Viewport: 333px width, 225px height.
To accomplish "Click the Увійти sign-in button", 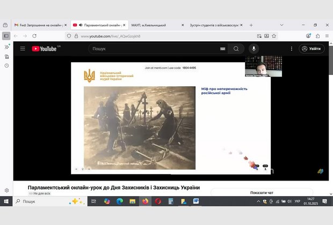I will [x=312, y=49].
